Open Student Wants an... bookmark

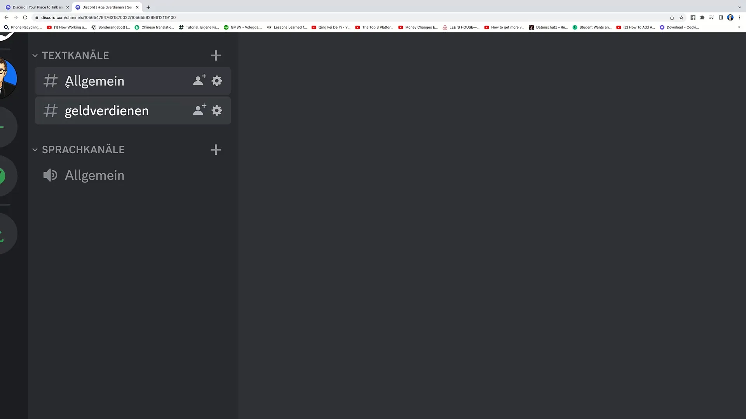tap(592, 27)
